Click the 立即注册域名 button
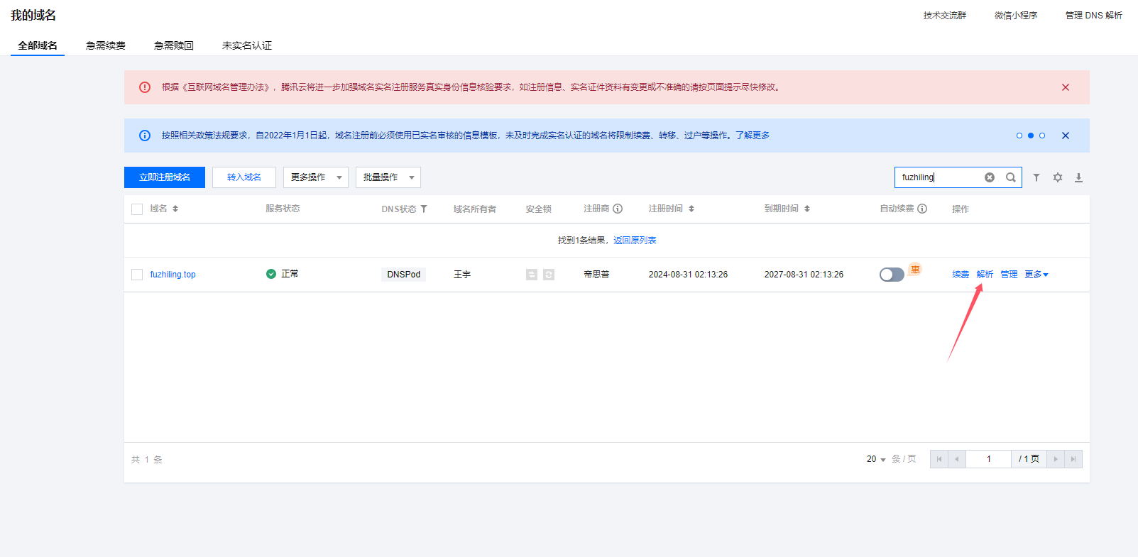Screen dimensions: 1138x557 coord(165,177)
